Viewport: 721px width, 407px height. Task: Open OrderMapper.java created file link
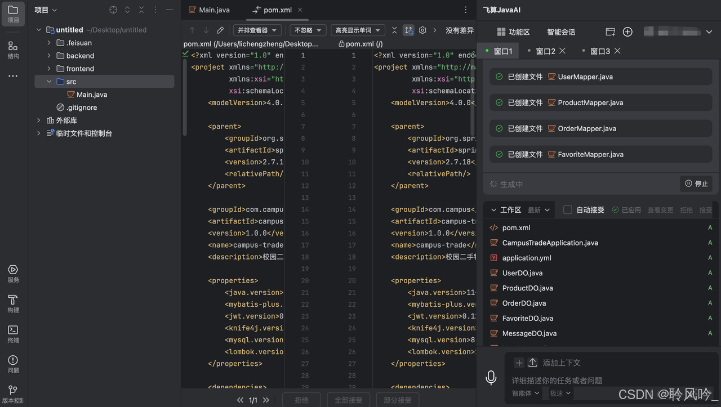pyautogui.click(x=587, y=128)
